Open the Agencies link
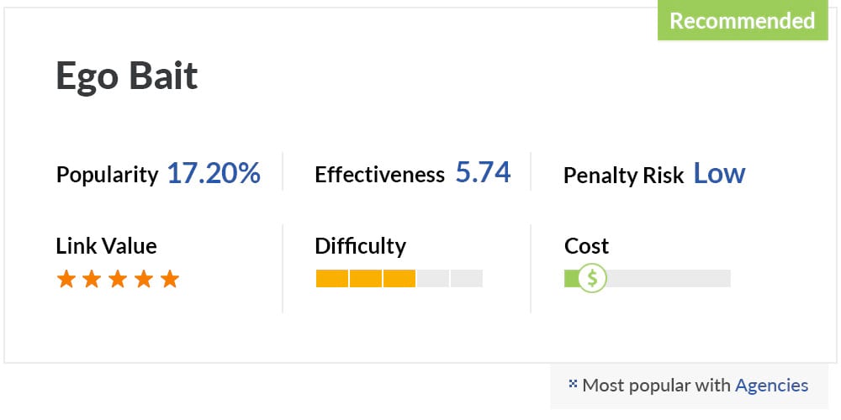 771,386
